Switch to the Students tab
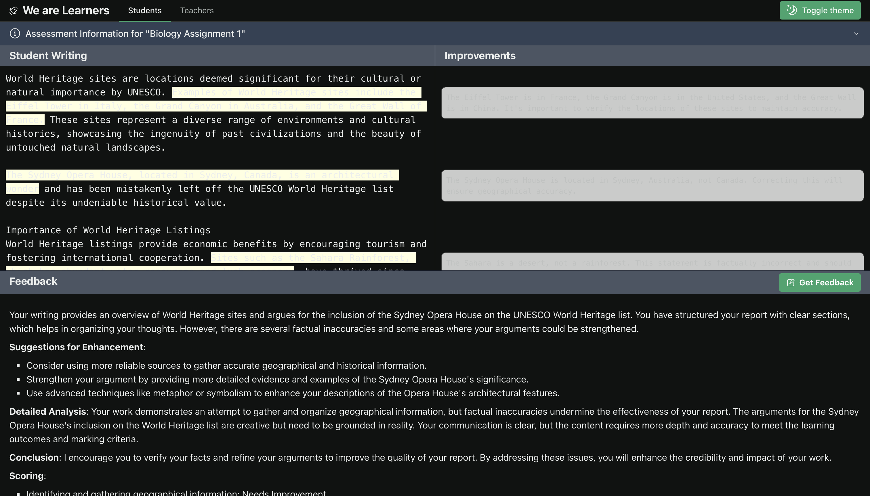Screen dimensions: 870x496 (145, 11)
